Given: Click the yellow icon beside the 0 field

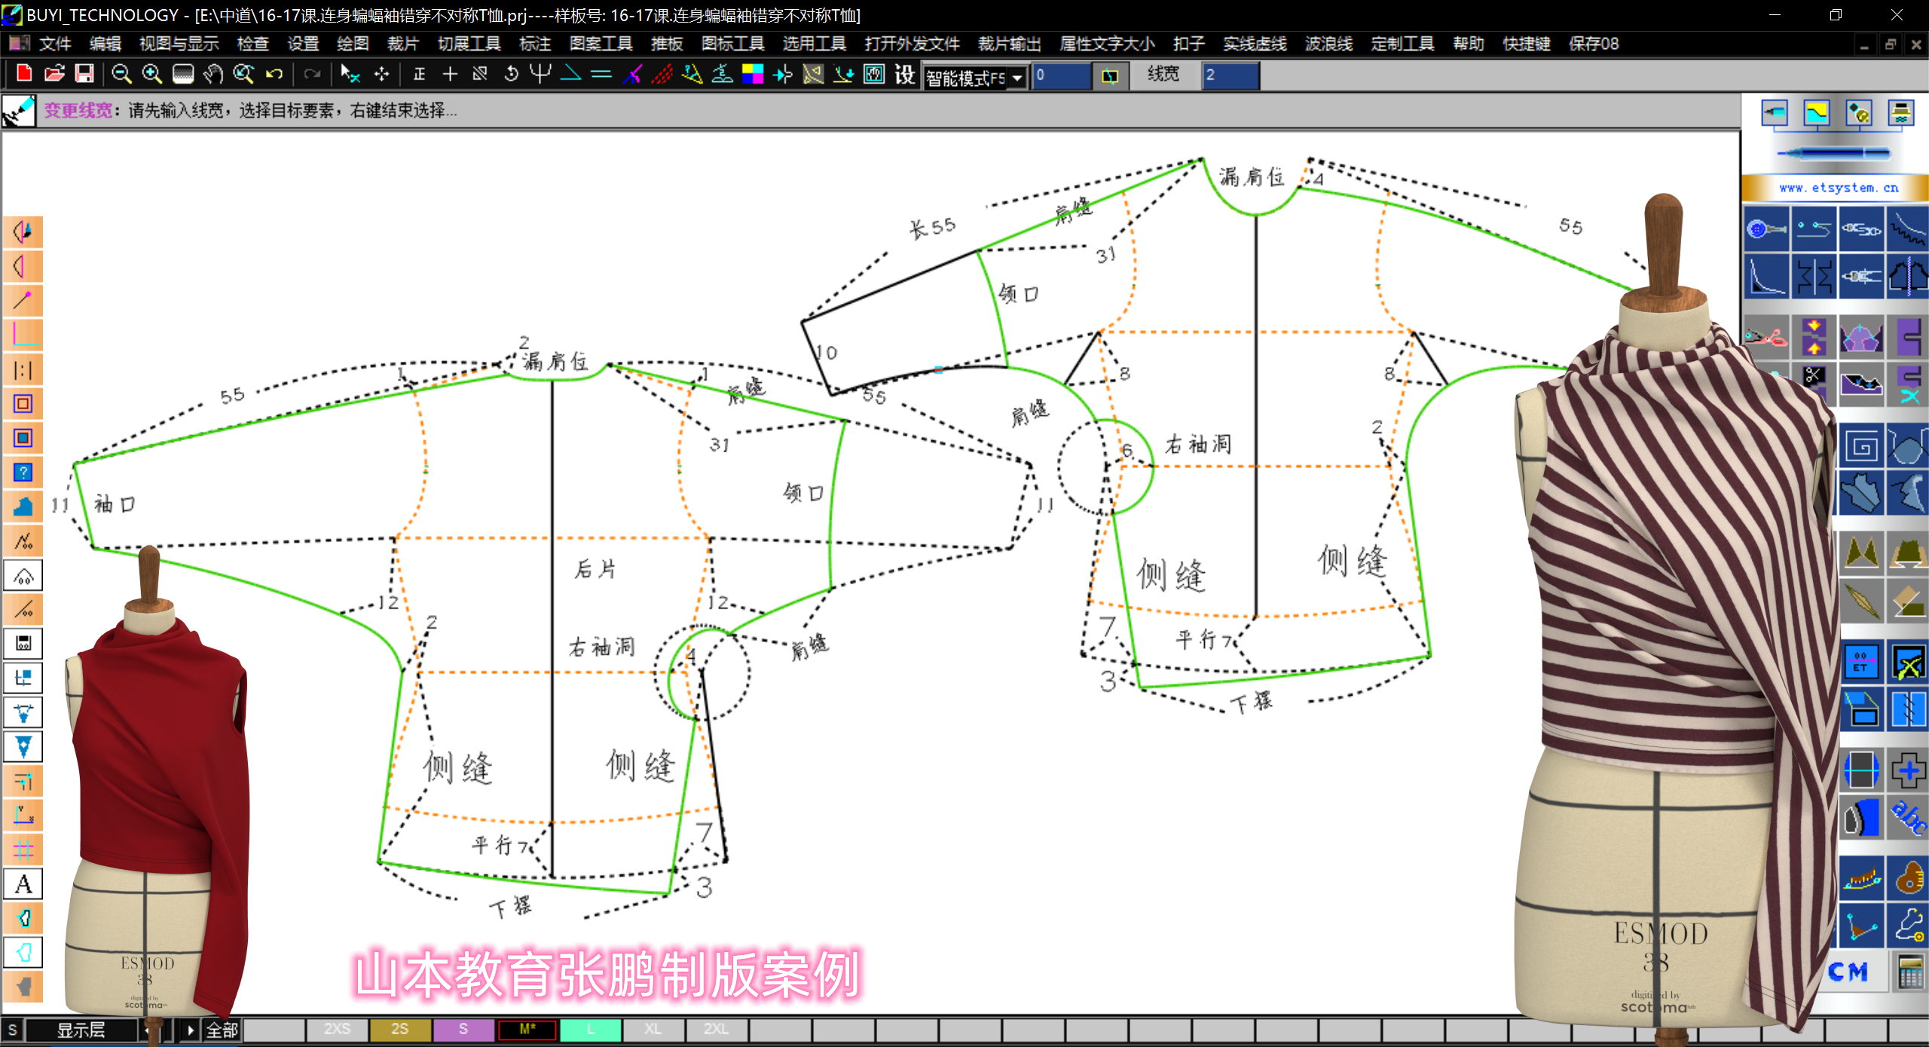Looking at the screenshot, I should (x=1110, y=76).
